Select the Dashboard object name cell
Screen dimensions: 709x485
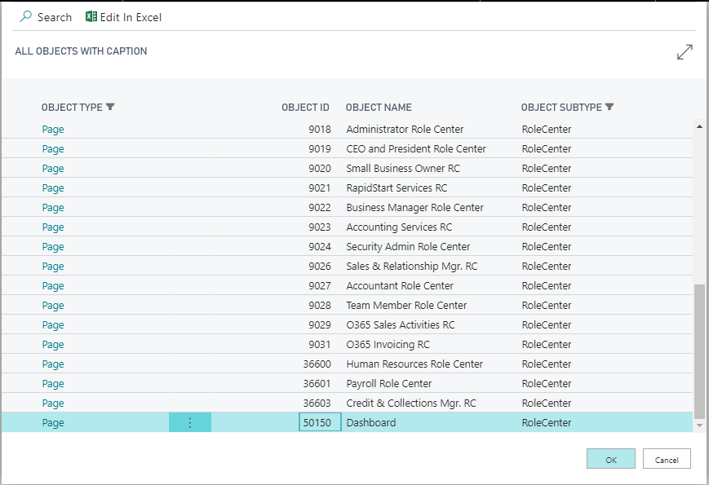(x=370, y=423)
